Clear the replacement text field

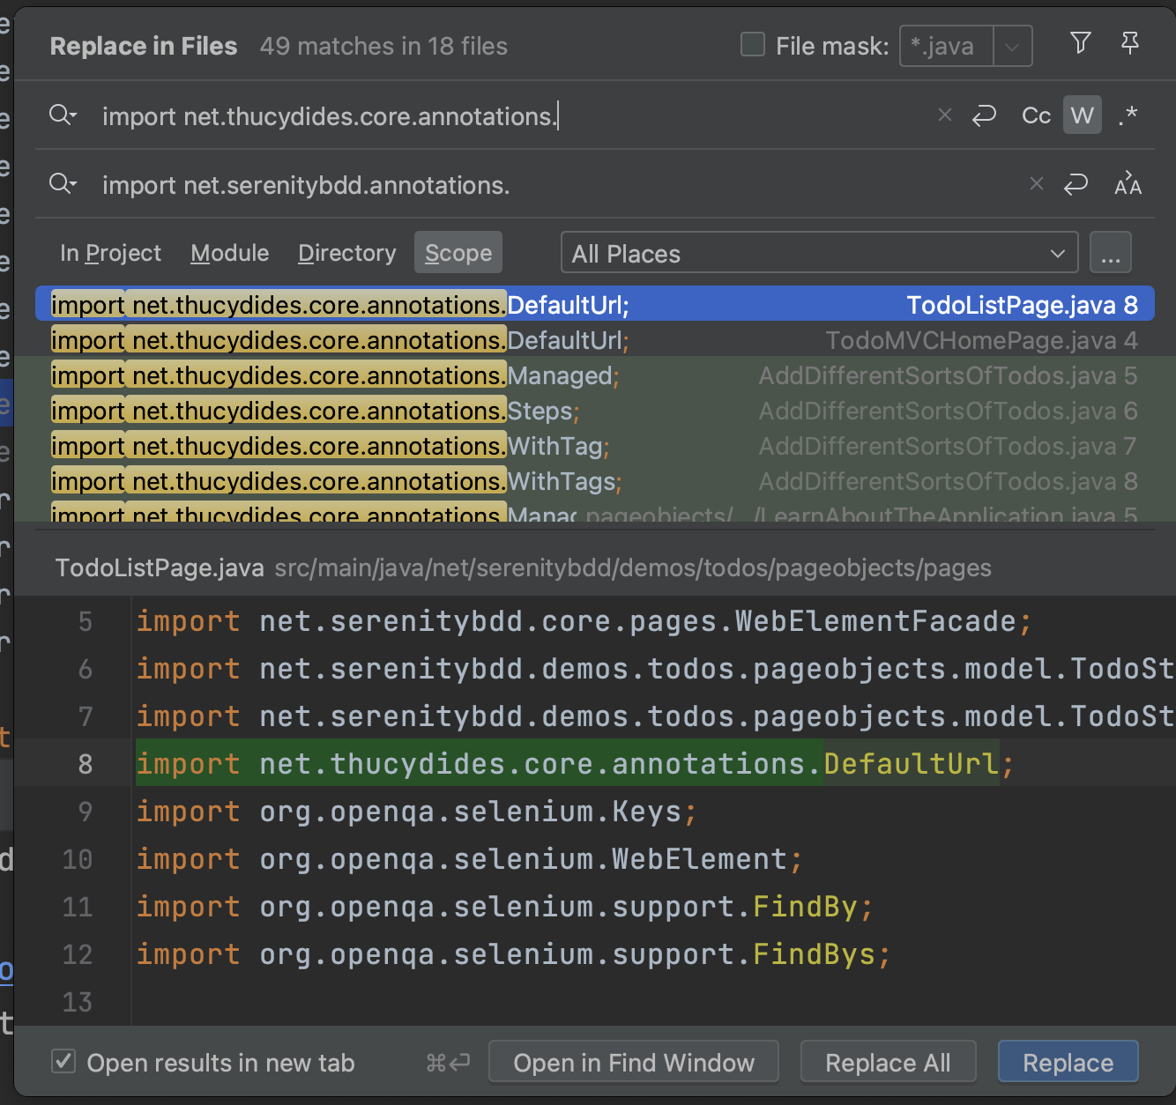pyautogui.click(x=1036, y=184)
